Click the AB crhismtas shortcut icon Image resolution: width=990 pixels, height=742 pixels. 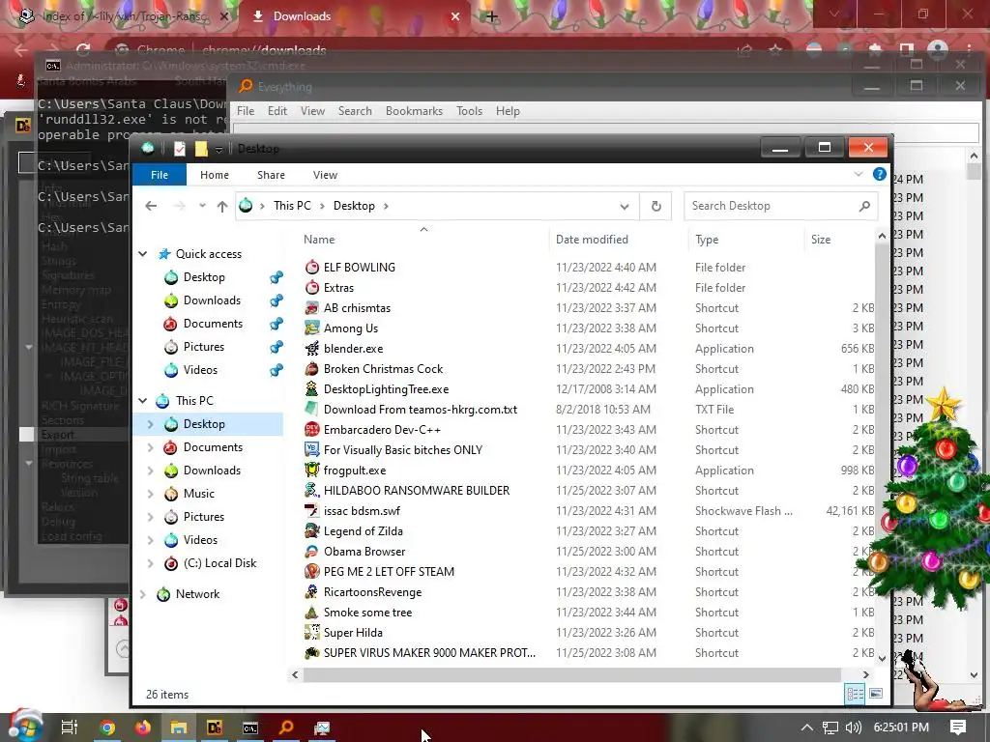[312, 308]
